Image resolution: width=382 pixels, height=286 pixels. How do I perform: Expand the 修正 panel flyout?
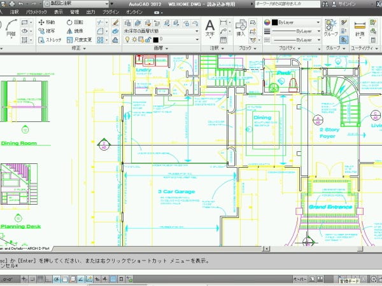[x=78, y=48]
